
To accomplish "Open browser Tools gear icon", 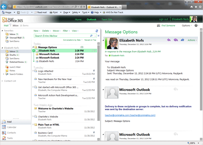I will pyautogui.click(x=200, y=7).
